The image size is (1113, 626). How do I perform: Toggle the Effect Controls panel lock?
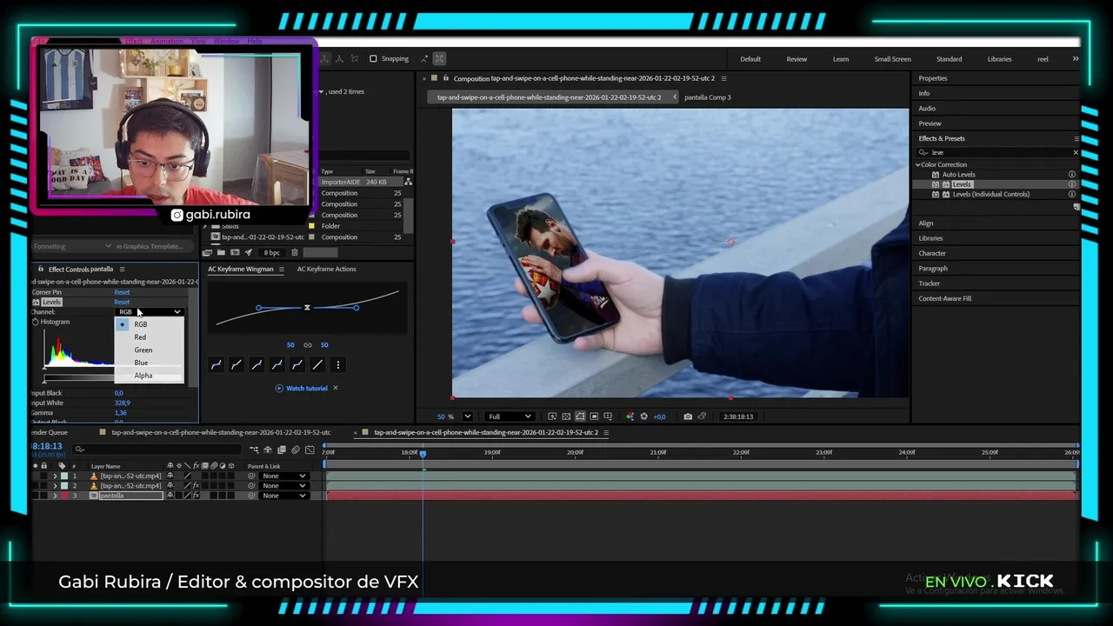pos(40,269)
